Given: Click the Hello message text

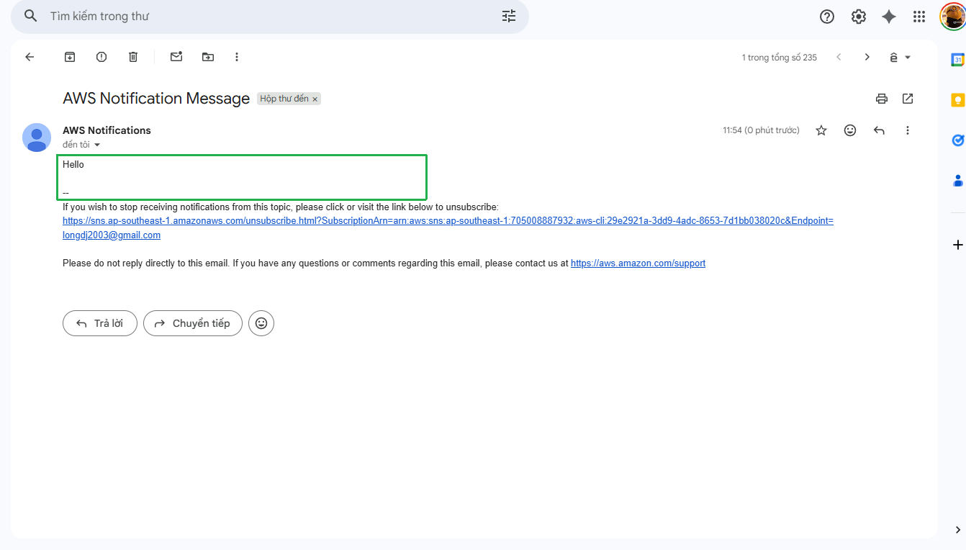Looking at the screenshot, I should [x=73, y=165].
